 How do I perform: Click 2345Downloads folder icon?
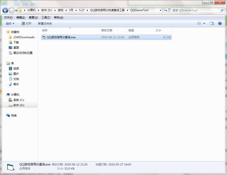10,37
